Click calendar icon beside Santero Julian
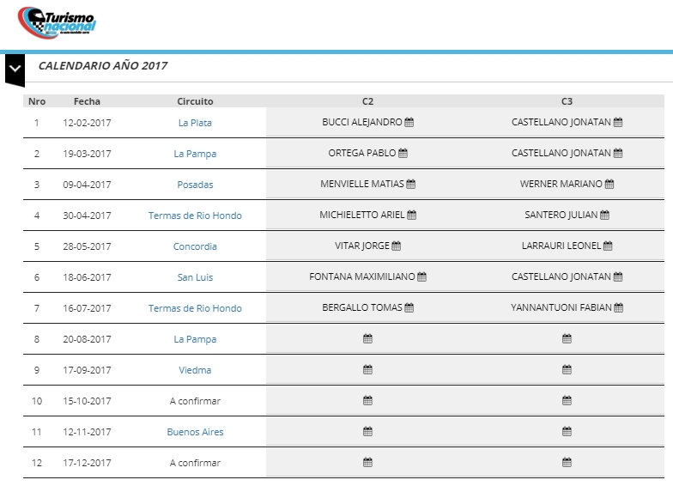Image resolution: width=673 pixels, height=486 pixels. point(604,216)
